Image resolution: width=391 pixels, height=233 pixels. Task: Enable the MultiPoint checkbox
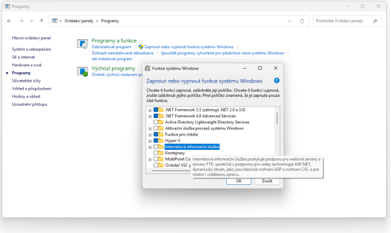pos(156,159)
